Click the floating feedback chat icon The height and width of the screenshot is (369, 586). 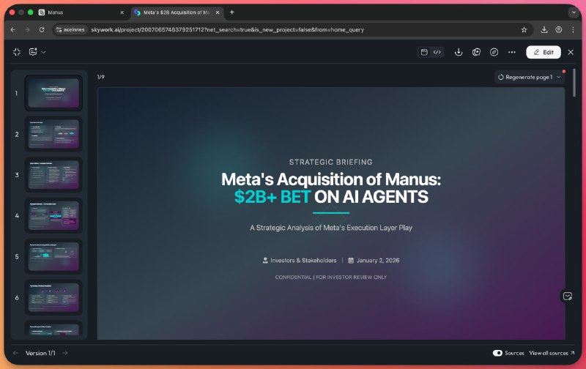(567, 297)
